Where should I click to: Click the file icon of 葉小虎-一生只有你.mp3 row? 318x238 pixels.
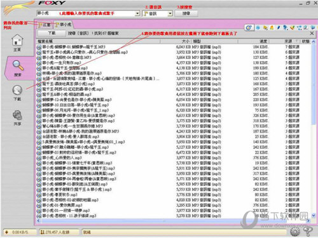(x=39, y=63)
